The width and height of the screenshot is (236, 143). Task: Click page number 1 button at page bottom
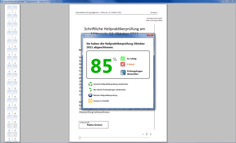(147, 134)
